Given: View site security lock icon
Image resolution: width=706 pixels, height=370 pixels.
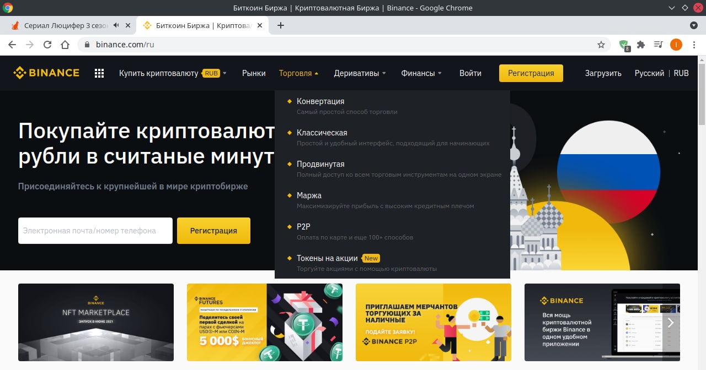Looking at the screenshot, I should (x=87, y=45).
